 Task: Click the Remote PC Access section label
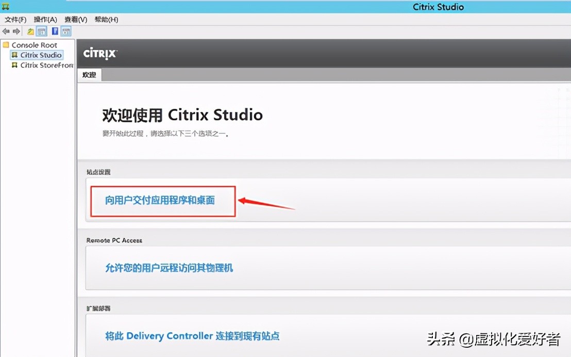point(114,240)
